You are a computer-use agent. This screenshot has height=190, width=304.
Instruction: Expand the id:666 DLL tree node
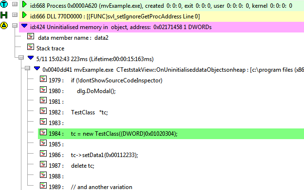tap(15, 15)
